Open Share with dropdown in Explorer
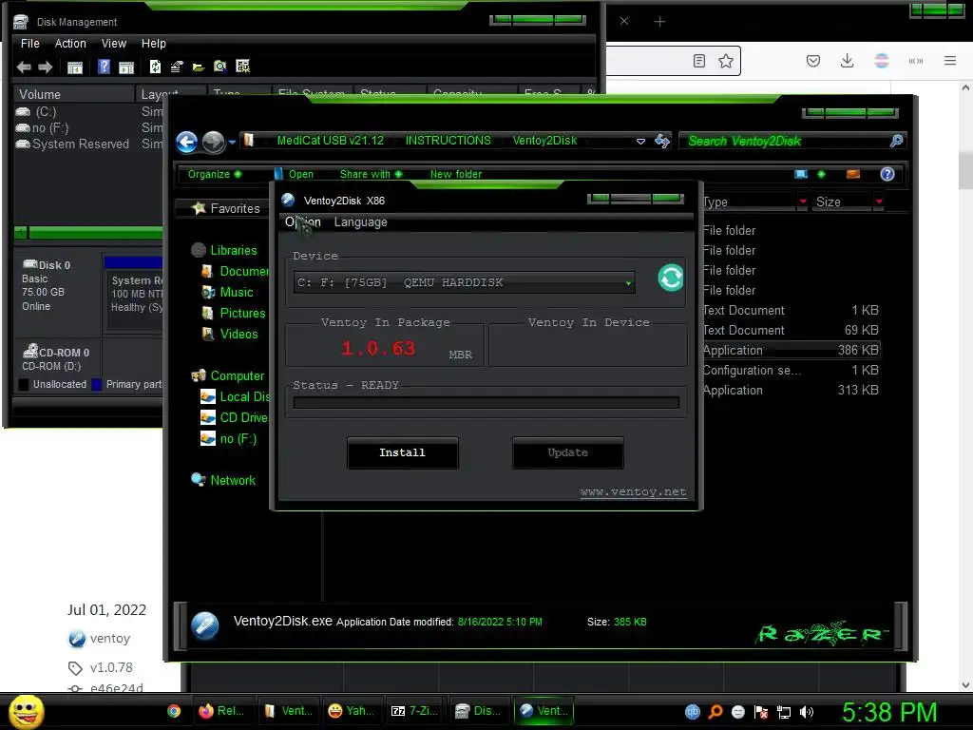This screenshot has height=730, width=973. coord(371,175)
